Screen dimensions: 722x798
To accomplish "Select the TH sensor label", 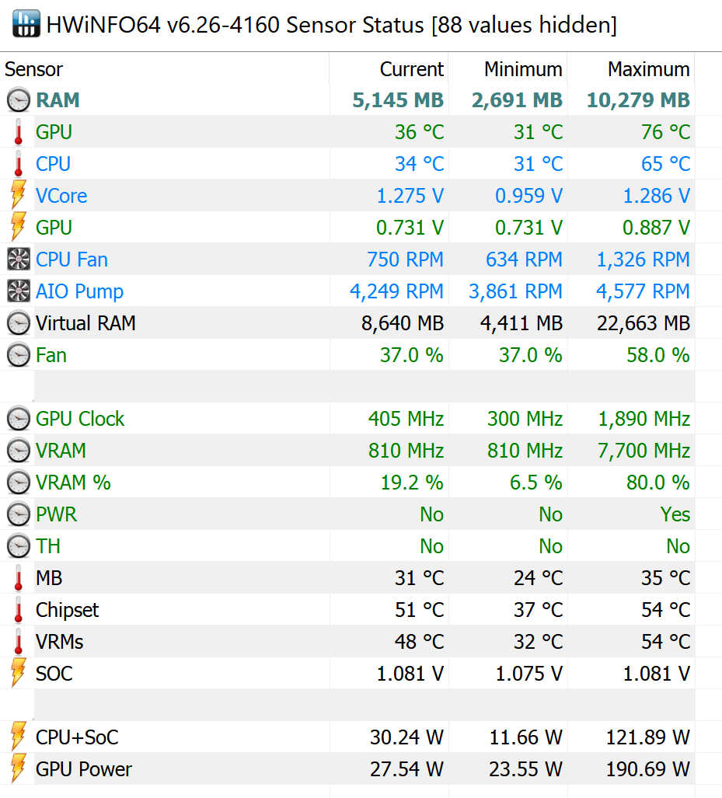I will (48, 546).
